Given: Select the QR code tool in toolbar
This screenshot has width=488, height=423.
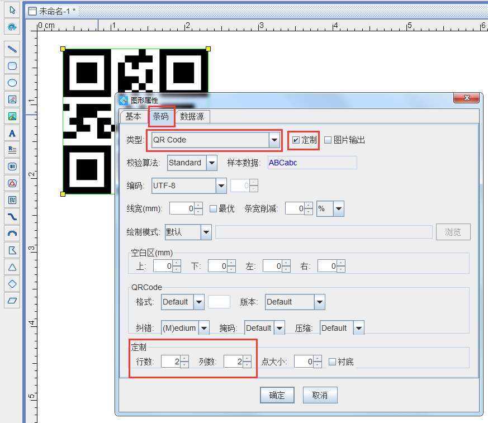Looking at the screenshot, I should [12, 200].
